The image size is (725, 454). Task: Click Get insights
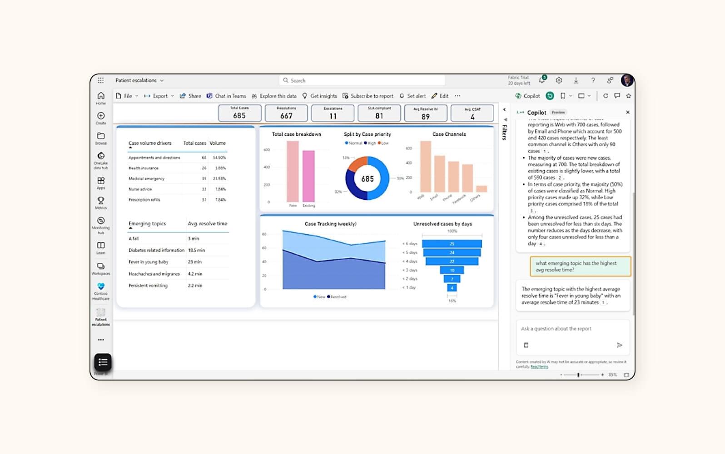(x=319, y=96)
